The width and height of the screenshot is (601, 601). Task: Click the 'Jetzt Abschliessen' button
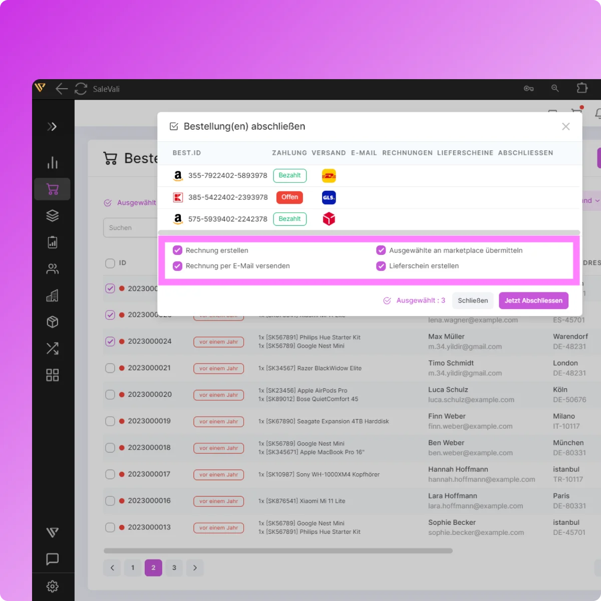click(533, 300)
